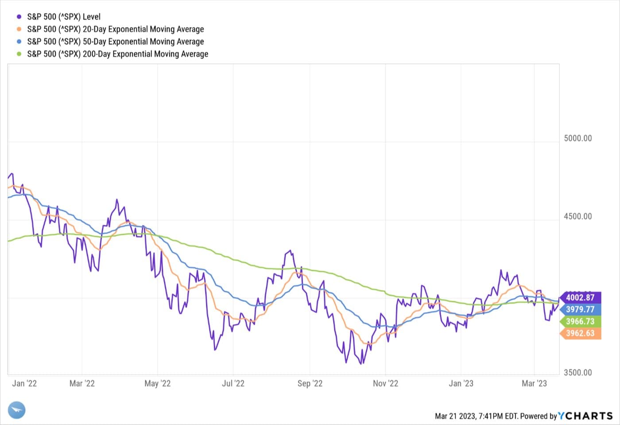Click the Mar '23 x-axis label
620x425 pixels.
(534, 383)
